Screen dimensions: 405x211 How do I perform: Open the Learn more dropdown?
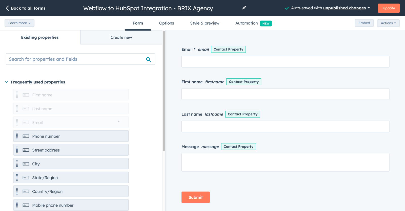pyautogui.click(x=19, y=23)
